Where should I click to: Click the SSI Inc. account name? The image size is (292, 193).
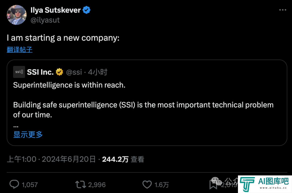coord(40,72)
